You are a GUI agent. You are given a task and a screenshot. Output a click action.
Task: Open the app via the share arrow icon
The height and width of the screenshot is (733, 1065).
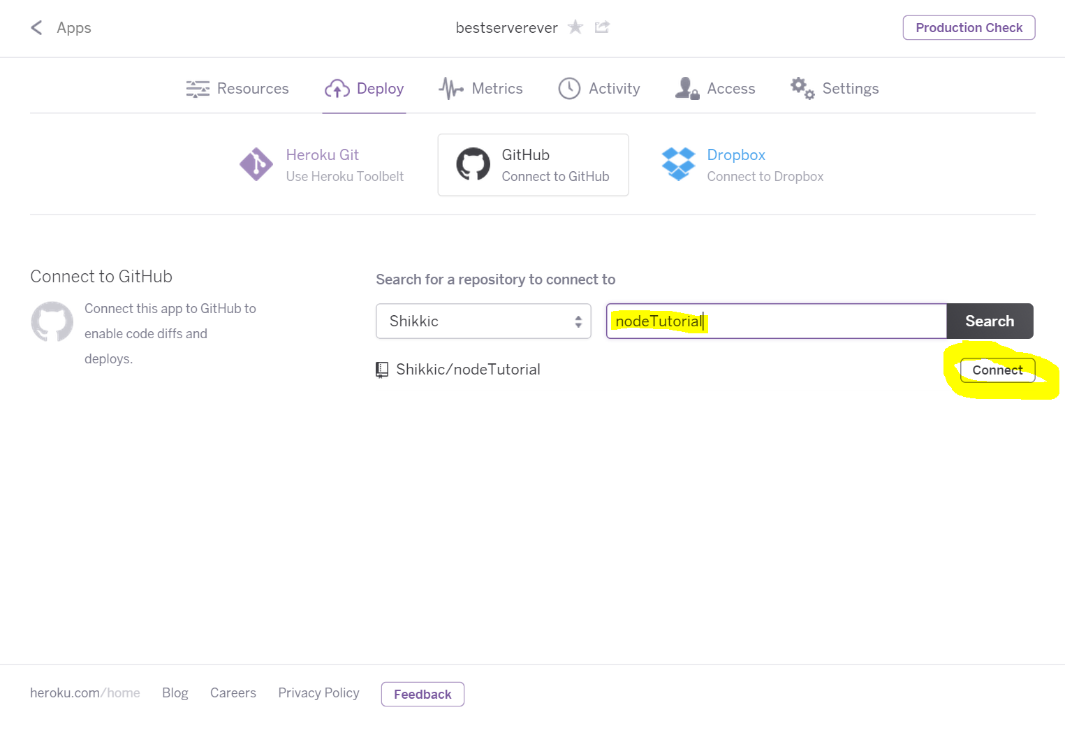[x=602, y=27]
